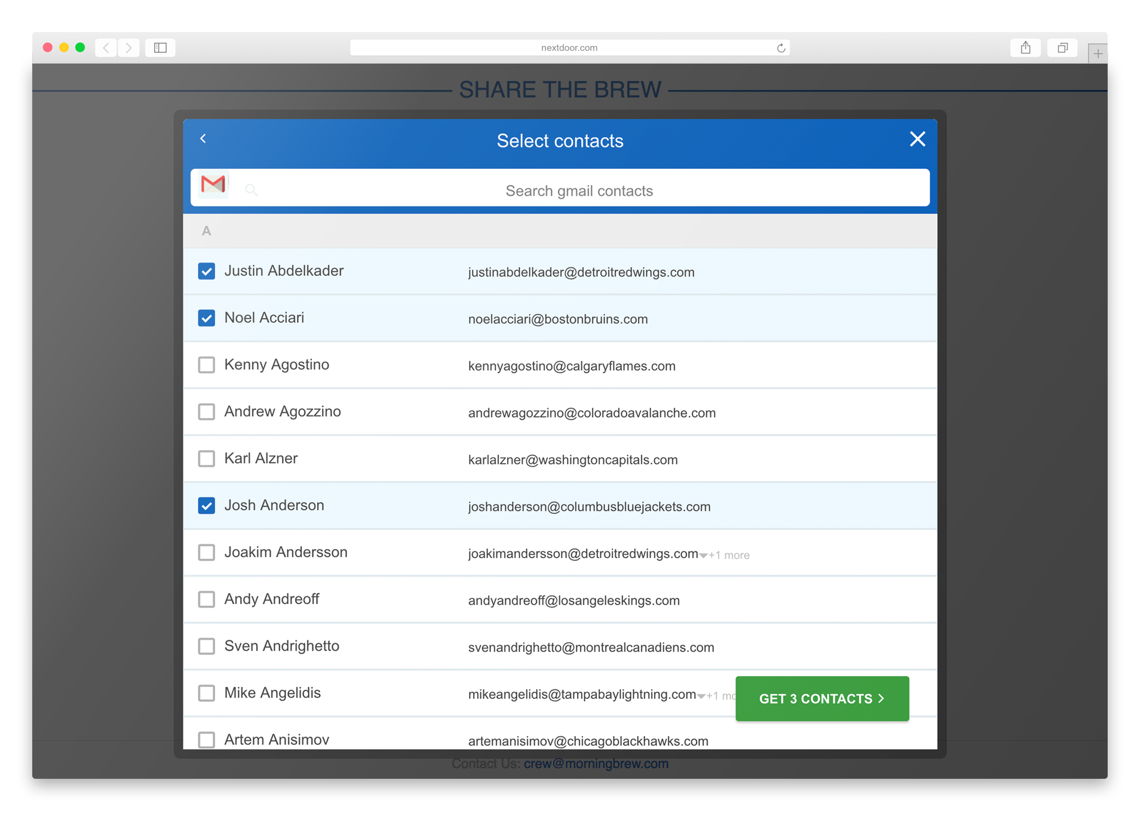The width and height of the screenshot is (1147, 829).
Task: Click the name Noel Acciari
Action: pos(264,318)
